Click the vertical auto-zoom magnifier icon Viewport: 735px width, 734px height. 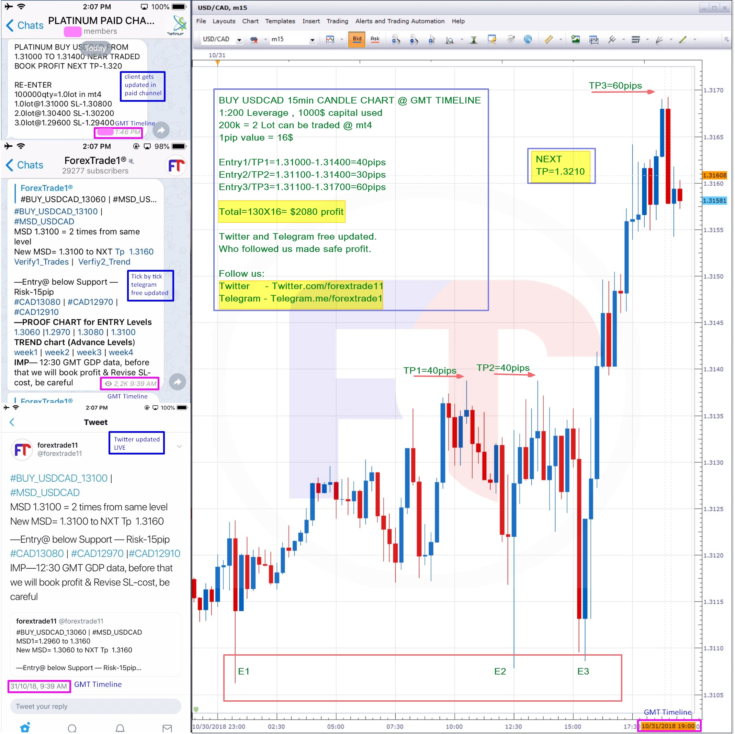click(x=450, y=40)
